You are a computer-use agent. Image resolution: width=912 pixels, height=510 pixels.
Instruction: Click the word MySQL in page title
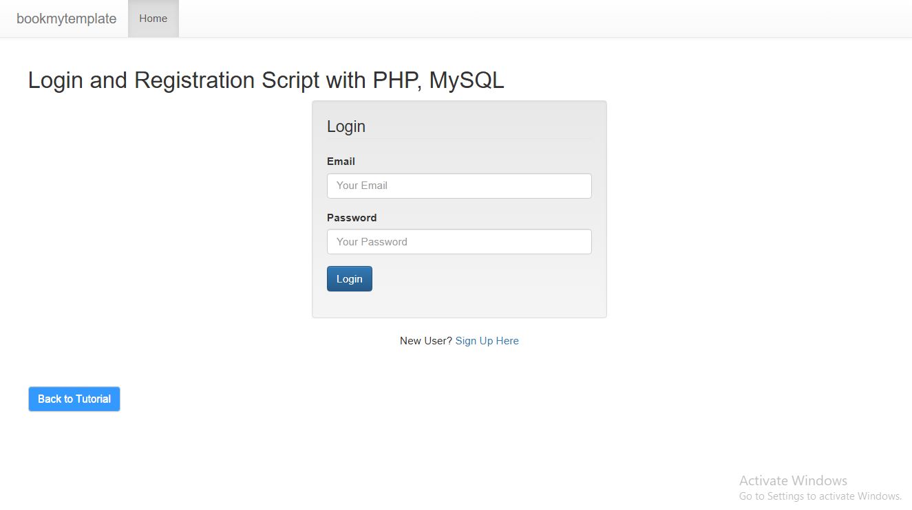467,80
